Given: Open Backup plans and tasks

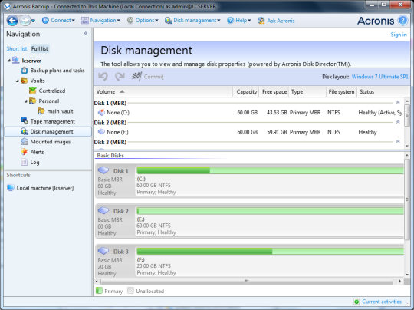Looking at the screenshot, I should (x=58, y=71).
